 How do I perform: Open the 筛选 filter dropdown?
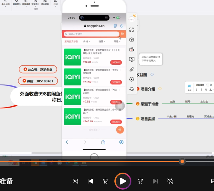[x=117, y=42]
